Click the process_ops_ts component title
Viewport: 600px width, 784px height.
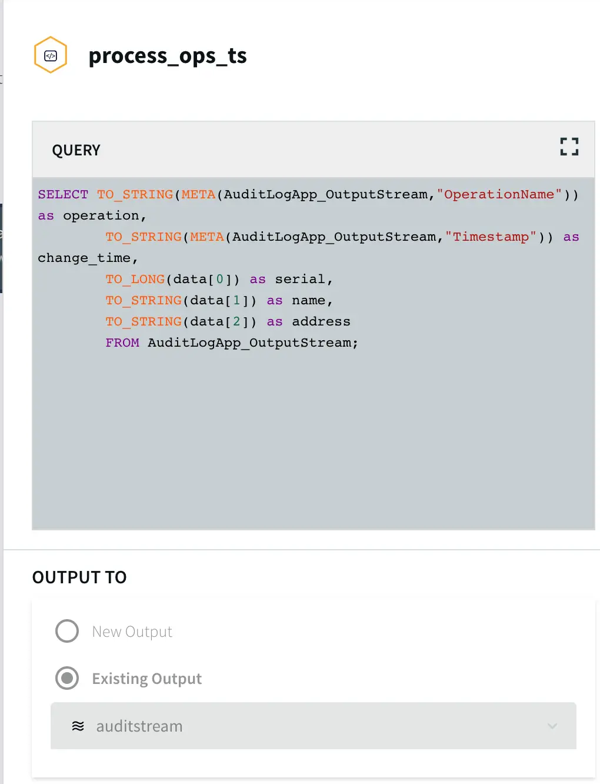(x=168, y=56)
